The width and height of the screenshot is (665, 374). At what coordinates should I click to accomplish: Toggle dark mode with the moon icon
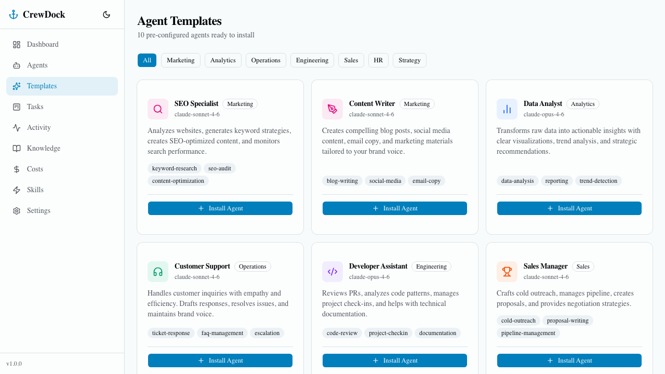(107, 15)
